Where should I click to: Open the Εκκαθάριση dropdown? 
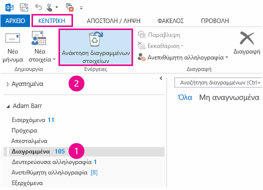tap(182, 46)
